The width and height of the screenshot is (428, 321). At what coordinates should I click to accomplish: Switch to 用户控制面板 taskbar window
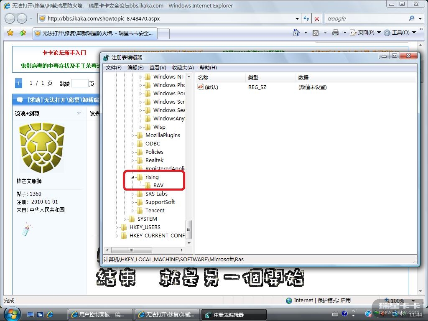(x=100, y=314)
